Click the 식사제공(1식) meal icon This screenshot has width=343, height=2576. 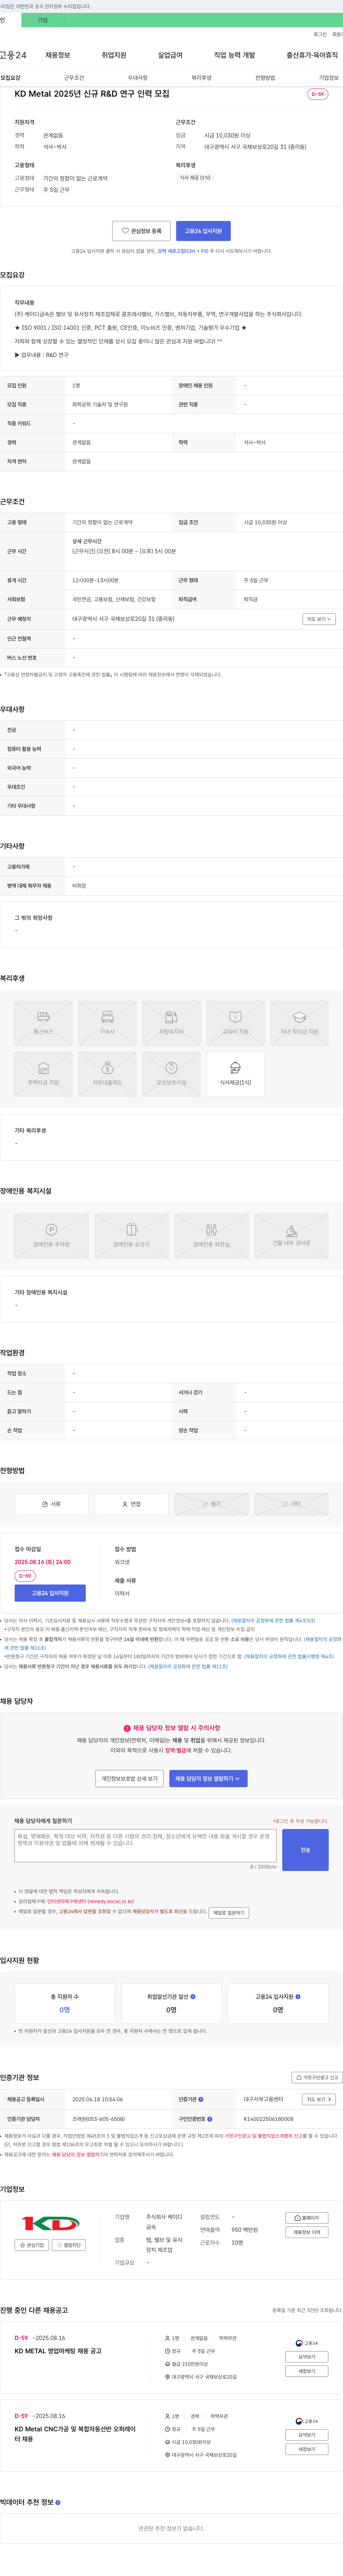coord(235,1074)
